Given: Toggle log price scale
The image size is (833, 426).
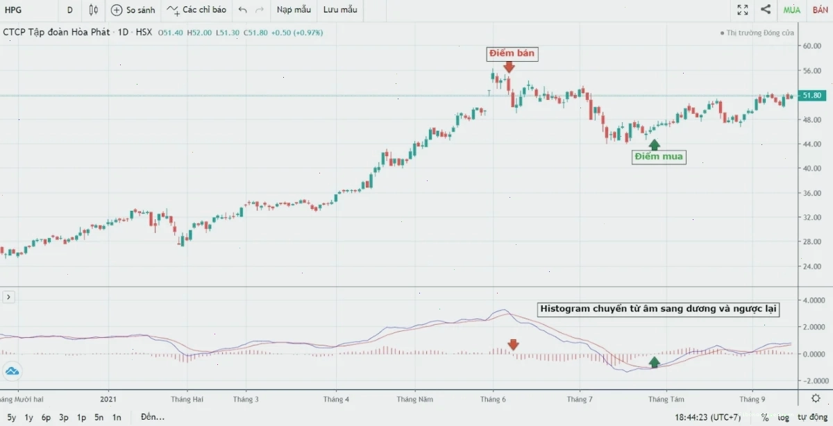Looking at the screenshot, I should [x=783, y=417].
